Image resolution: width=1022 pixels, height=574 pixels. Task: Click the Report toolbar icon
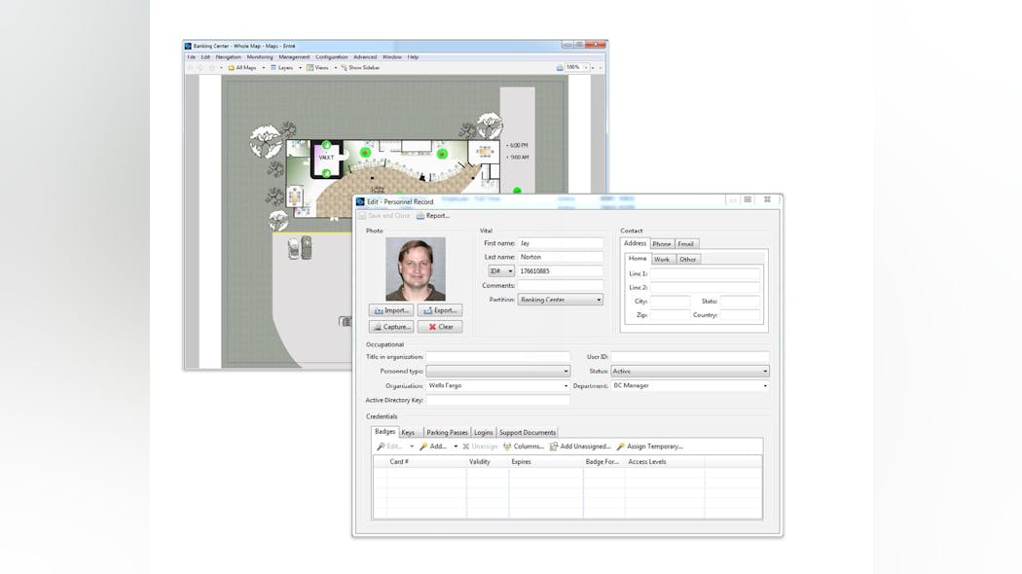click(x=420, y=216)
